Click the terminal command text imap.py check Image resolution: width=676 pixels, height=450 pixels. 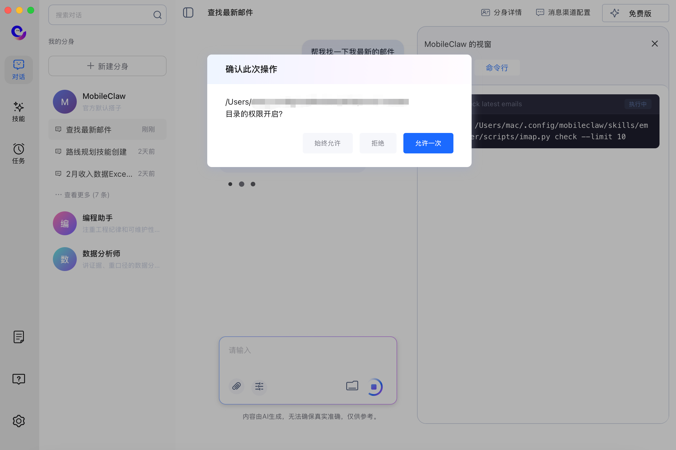(x=549, y=137)
